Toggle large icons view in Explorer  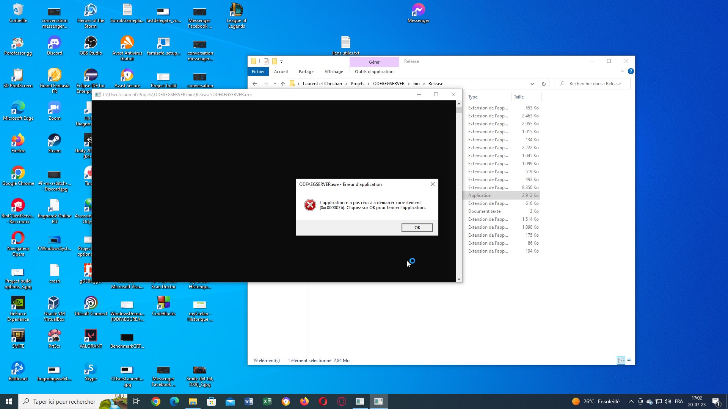(x=629, y=360)
